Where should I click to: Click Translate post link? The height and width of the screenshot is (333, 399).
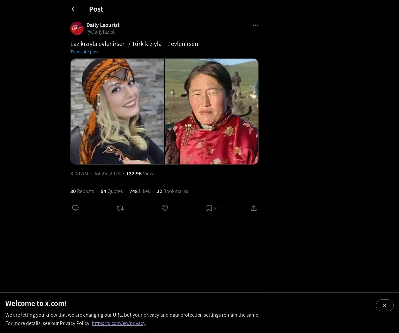(x=84, y=52)
